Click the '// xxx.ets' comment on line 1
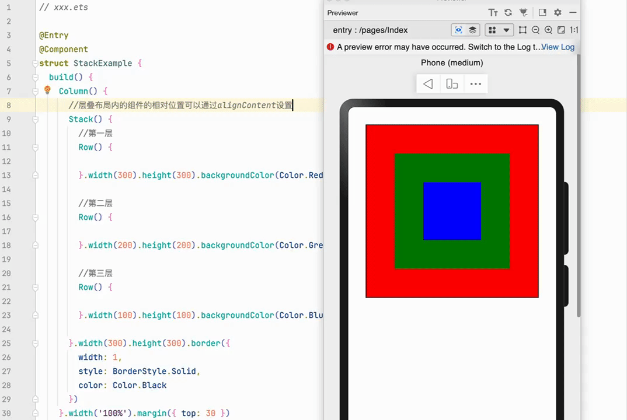627x420 pixels. (64, 7)
